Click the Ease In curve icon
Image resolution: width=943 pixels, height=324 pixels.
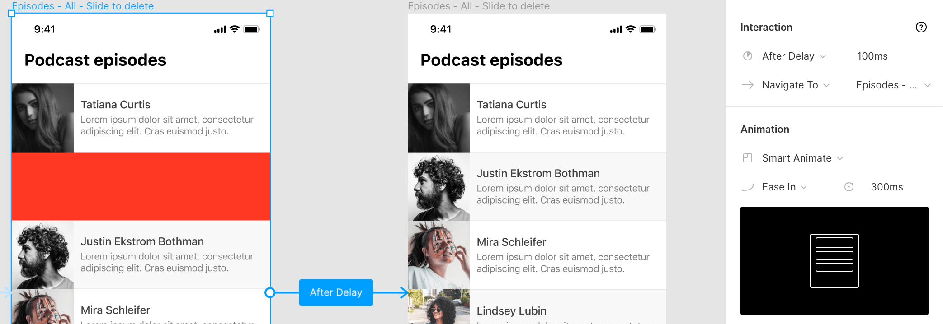[x=748, y=187]
